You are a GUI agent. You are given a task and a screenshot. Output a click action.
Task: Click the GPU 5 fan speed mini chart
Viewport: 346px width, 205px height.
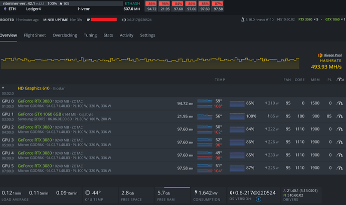coord(237,168)
